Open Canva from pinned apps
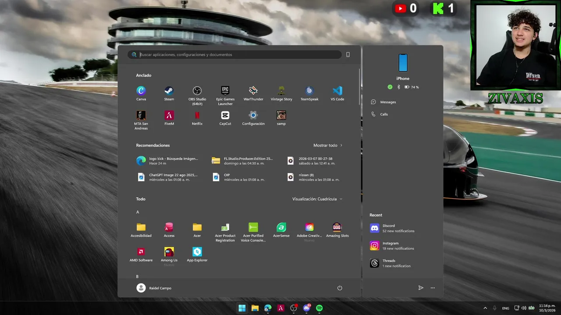This screenshot has height=315, width=561. coord(141,93)
